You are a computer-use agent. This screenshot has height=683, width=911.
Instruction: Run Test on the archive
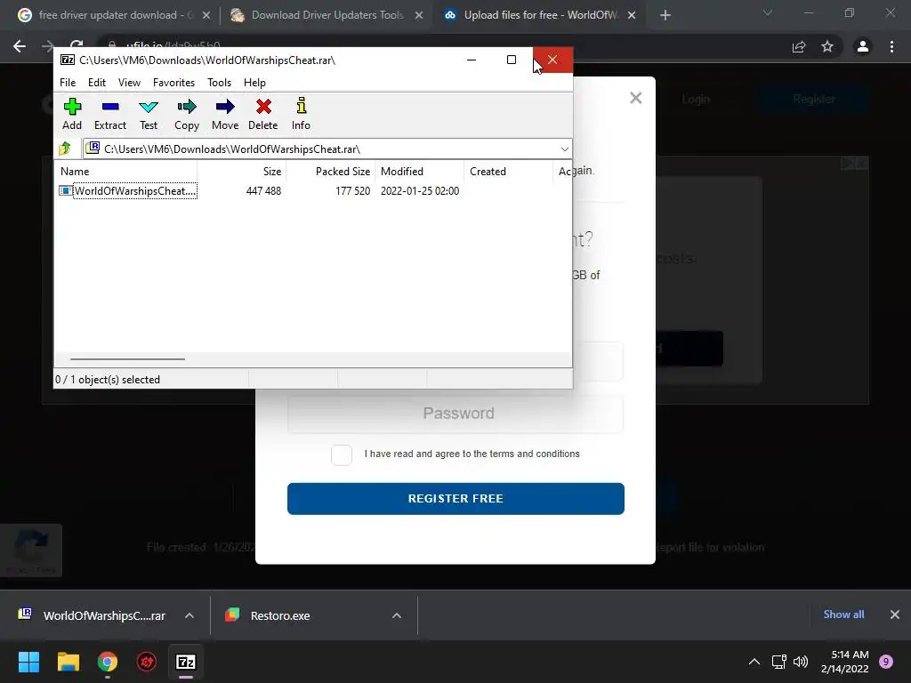coord(149,114)
